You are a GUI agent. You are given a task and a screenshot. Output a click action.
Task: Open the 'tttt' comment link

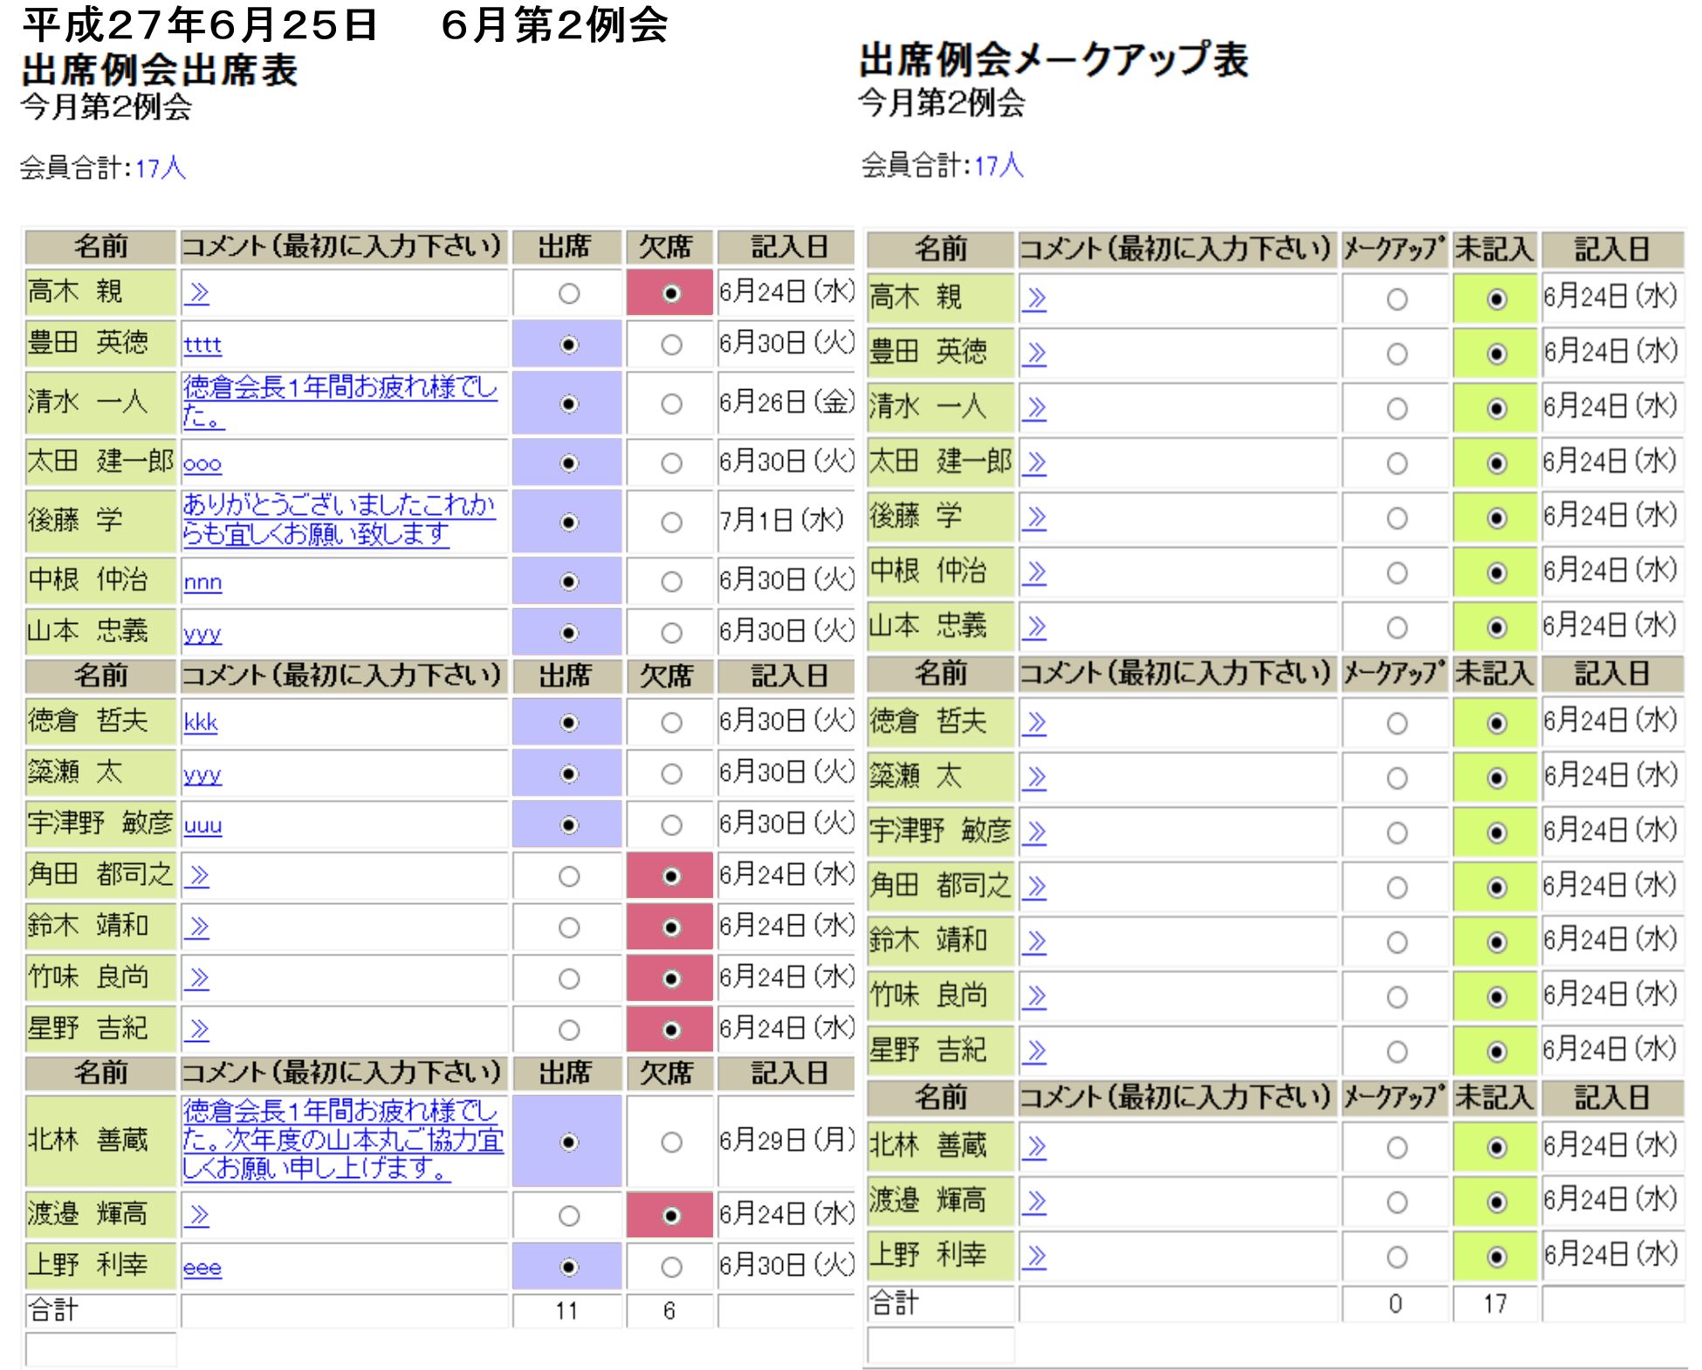tap(202, 345)
